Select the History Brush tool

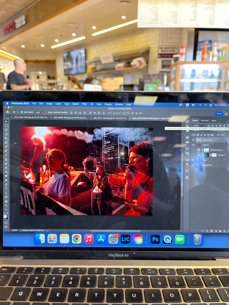click(6, 163)
